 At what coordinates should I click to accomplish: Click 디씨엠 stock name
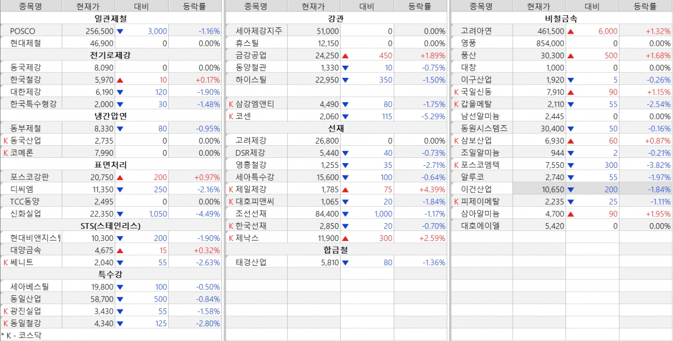tap(22, 189)
